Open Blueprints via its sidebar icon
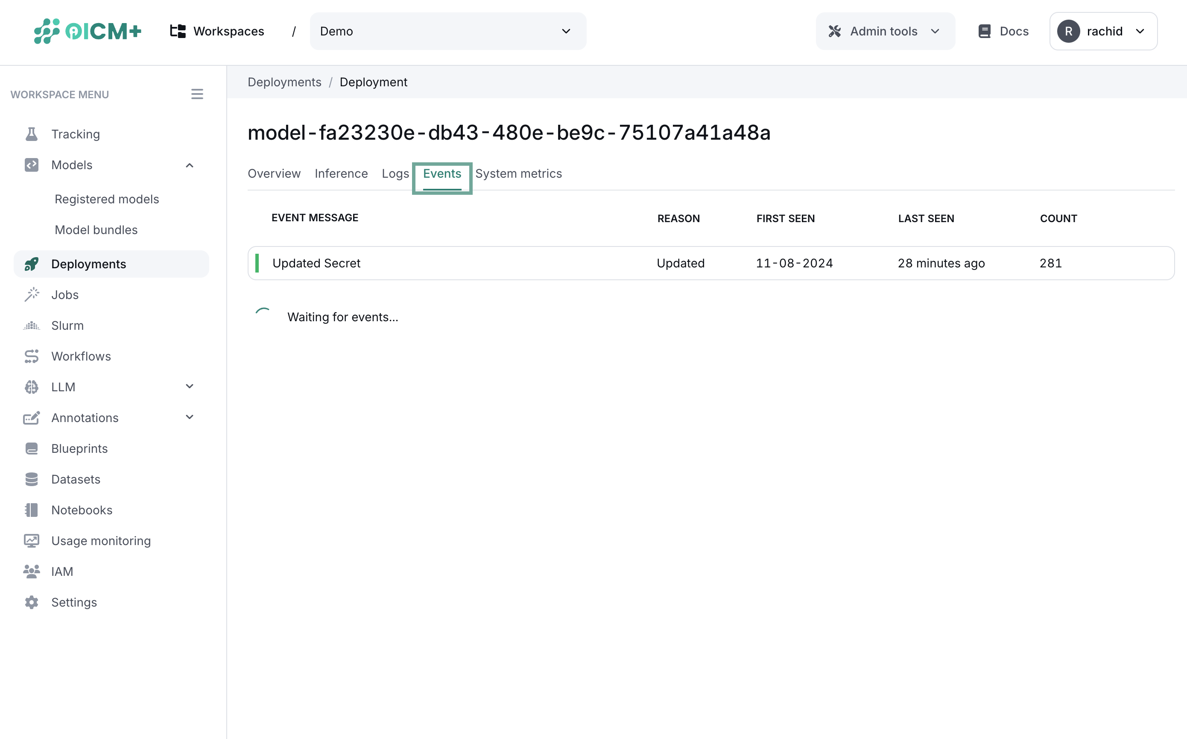The width and height of the screenshot is (1187, 739). click(x=31, y=448)
